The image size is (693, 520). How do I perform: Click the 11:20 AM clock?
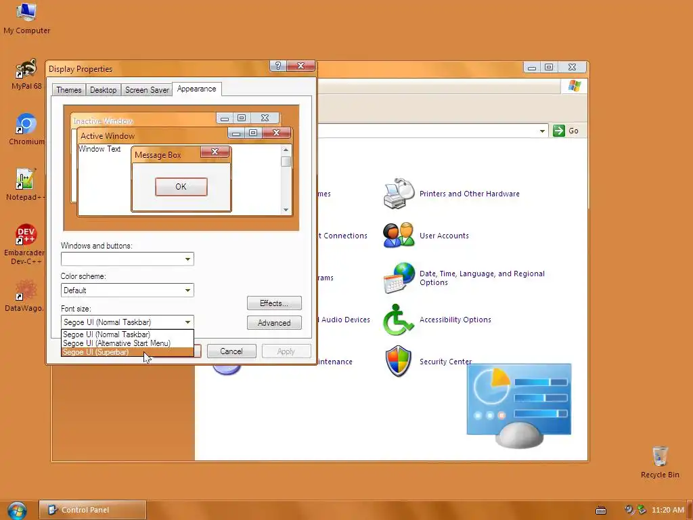coord(668,511)
